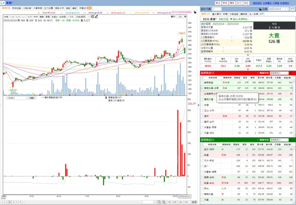Step the date forward with right arrow
The height and width of the screenshot is (205, 296).
[288, 9]
